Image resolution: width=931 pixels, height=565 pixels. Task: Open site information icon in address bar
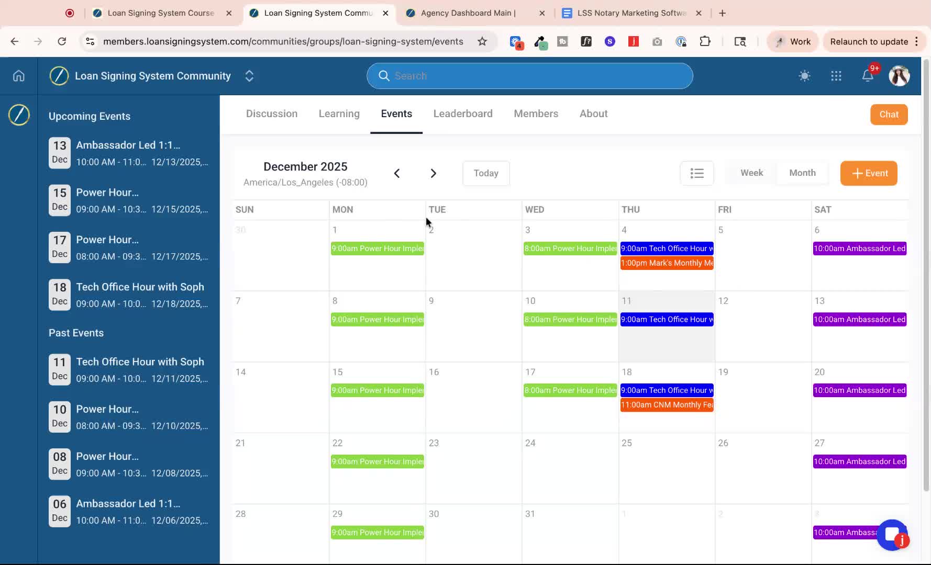pos(90,41)
